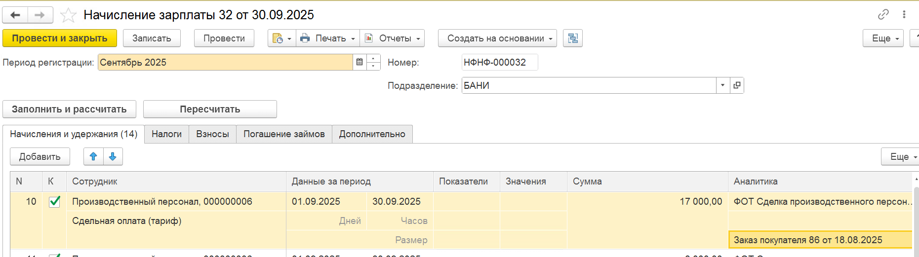
Task: Click the Заполнить и рассчитать button
Action: click(x=69, y=109)
